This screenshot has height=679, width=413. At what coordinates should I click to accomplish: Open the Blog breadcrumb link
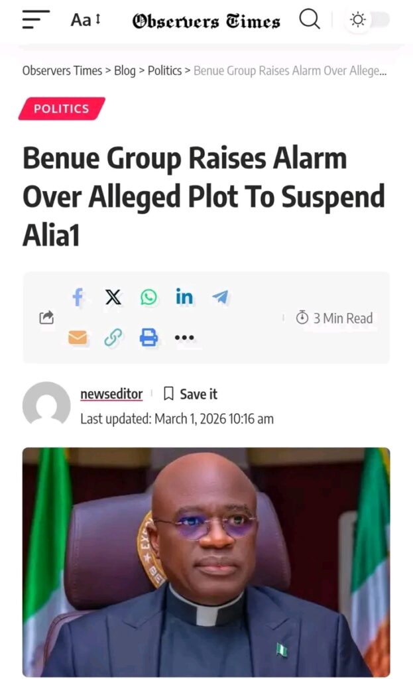tap(125, 70)
